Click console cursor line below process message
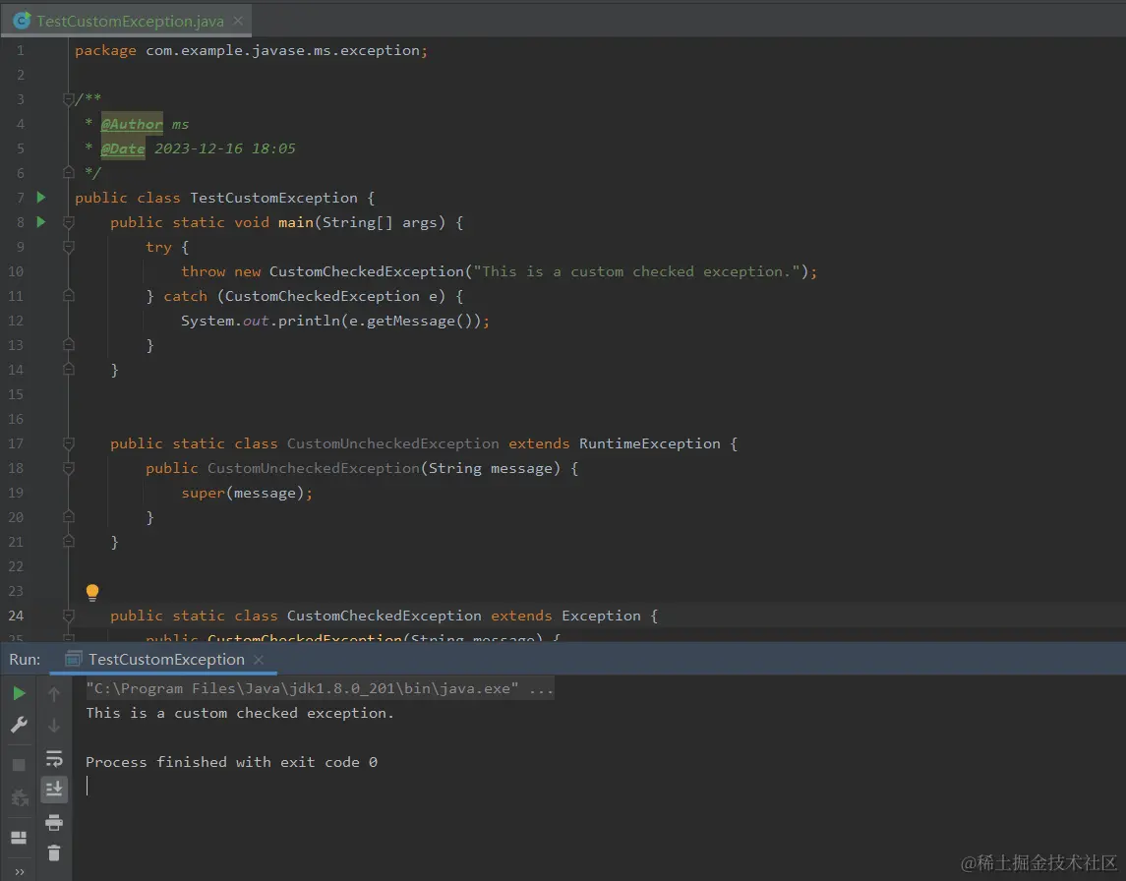The width and height of the screenshot is (1126, 881). [x=87, y=787]
